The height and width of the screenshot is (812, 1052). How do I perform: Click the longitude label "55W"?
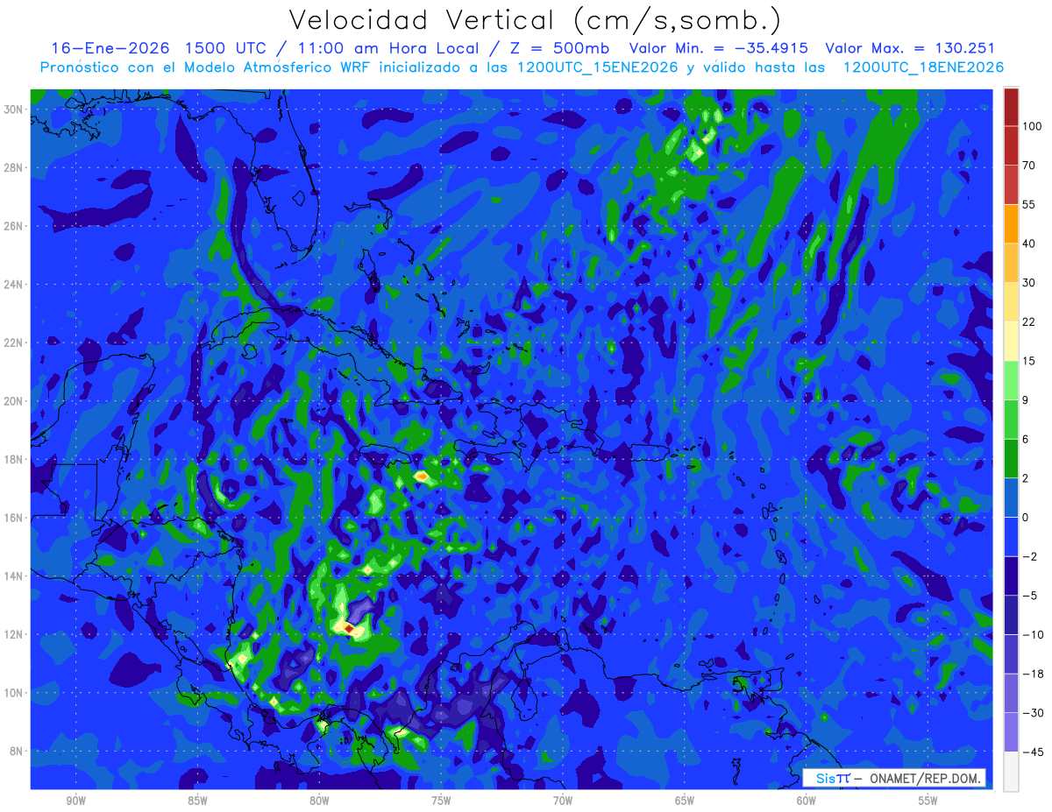[x=928, y=801]
